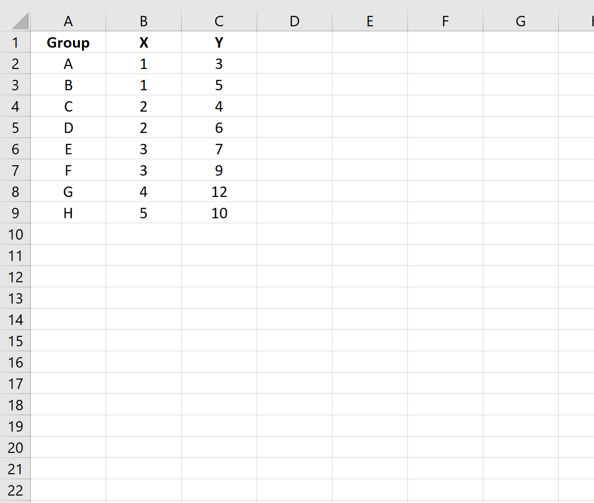Select the X value 5 cell

pyautogui.click(x=143, y=212)
